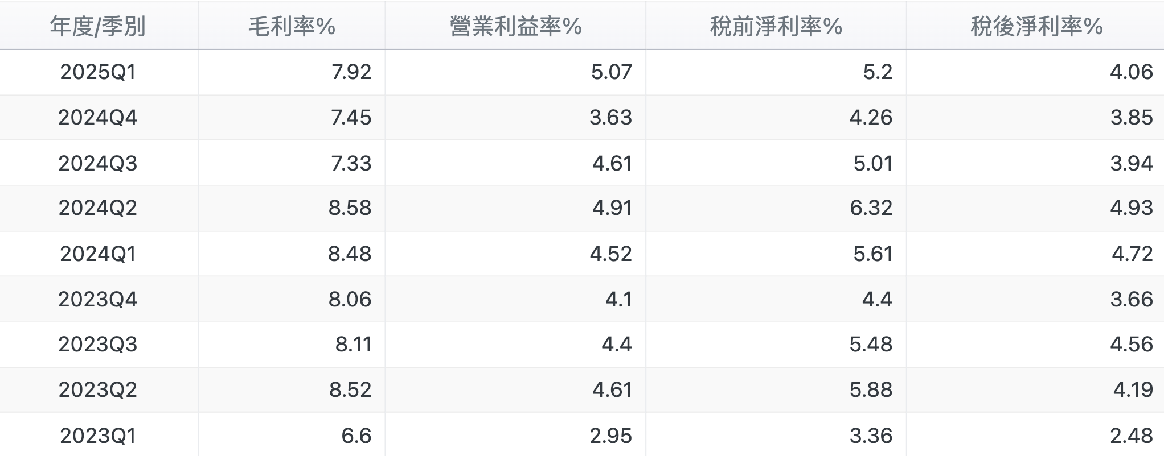This screenshot has width=1164, height=456.
Task: Select the 2025Q1 row label
Action: 98,72
